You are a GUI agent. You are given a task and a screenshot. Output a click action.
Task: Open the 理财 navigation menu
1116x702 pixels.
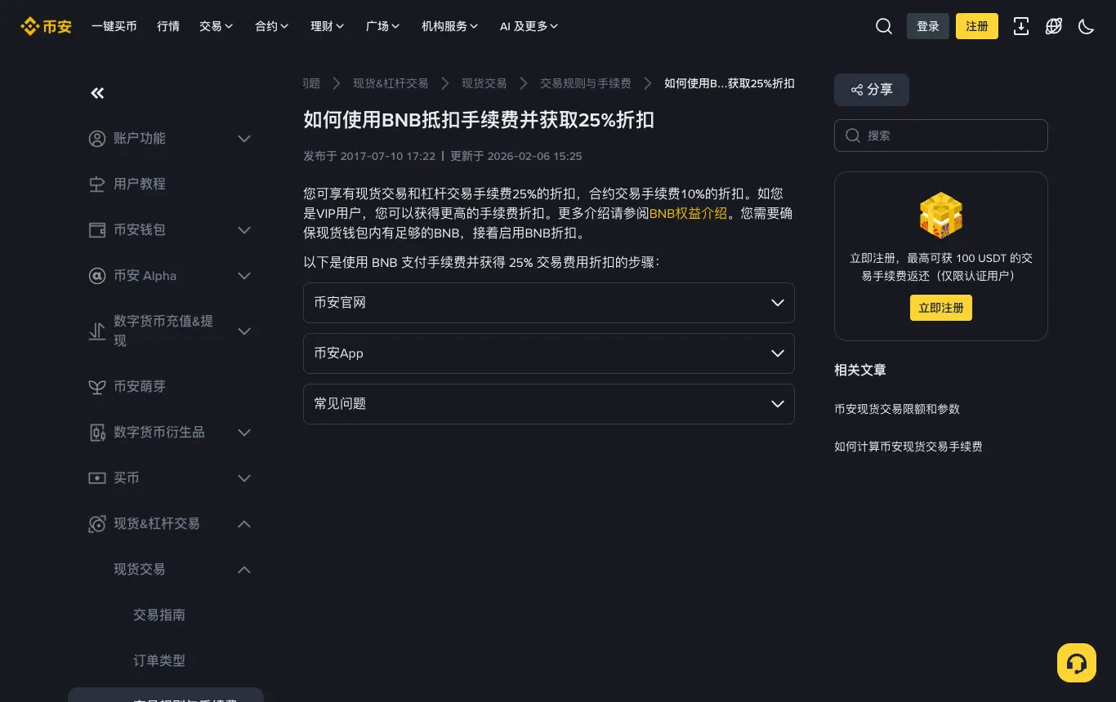(x=328, y=26)
